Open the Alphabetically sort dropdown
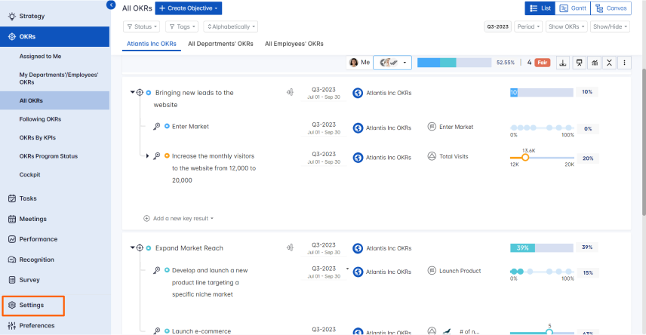This screenshot has width=646, height=335. tap(231, 26)
